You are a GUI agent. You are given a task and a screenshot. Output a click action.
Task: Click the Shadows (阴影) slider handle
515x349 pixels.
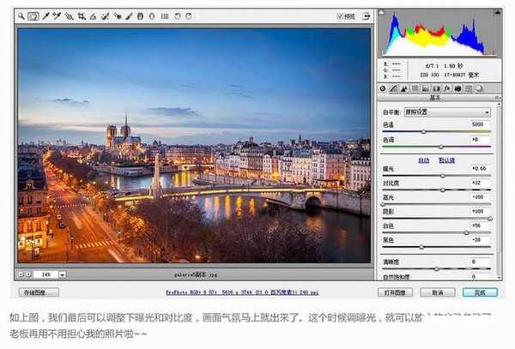[x=490, y=219]
